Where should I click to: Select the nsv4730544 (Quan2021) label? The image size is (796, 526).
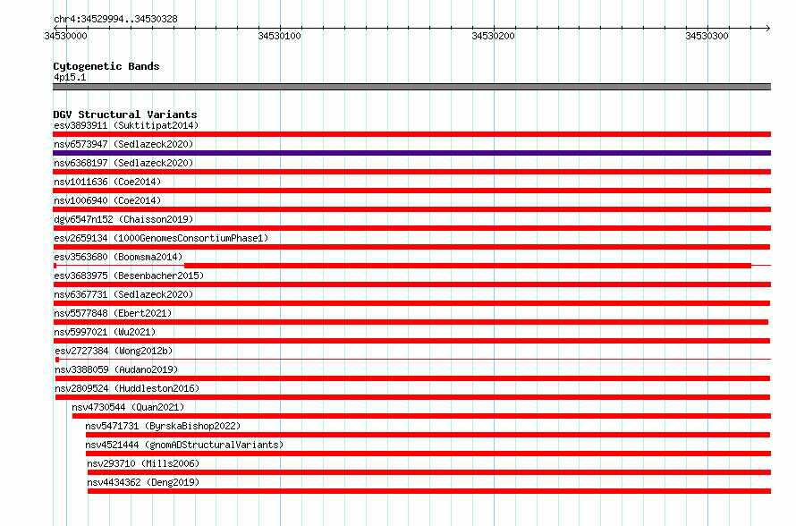coord(128,407)
